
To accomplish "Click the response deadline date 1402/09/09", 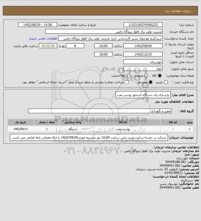I will (143, 46).
